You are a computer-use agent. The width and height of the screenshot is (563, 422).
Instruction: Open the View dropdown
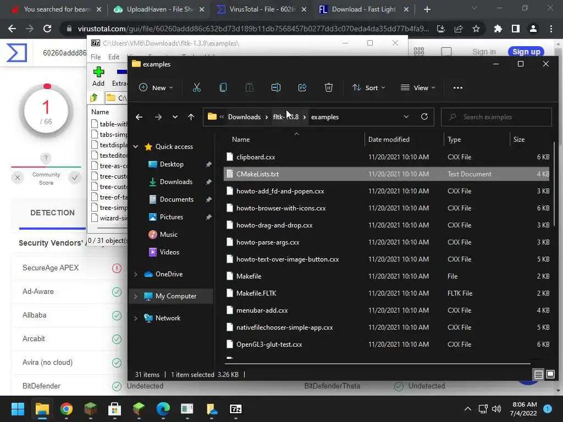pos(418,87)
